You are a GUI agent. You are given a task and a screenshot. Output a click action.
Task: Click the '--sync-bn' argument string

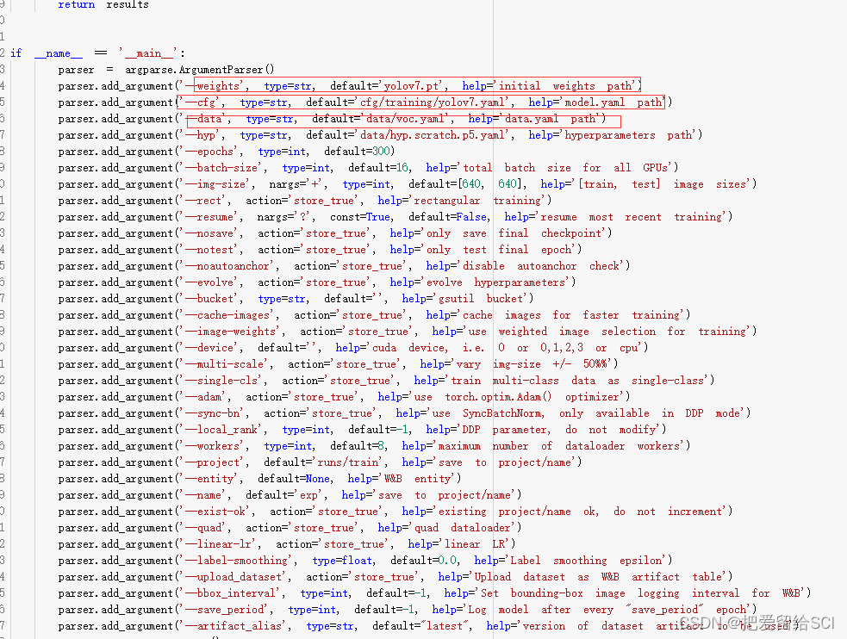212,413
